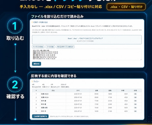Click inside the pasted CSV text area
The image size is (152, 125).
[x=87, y=55]
